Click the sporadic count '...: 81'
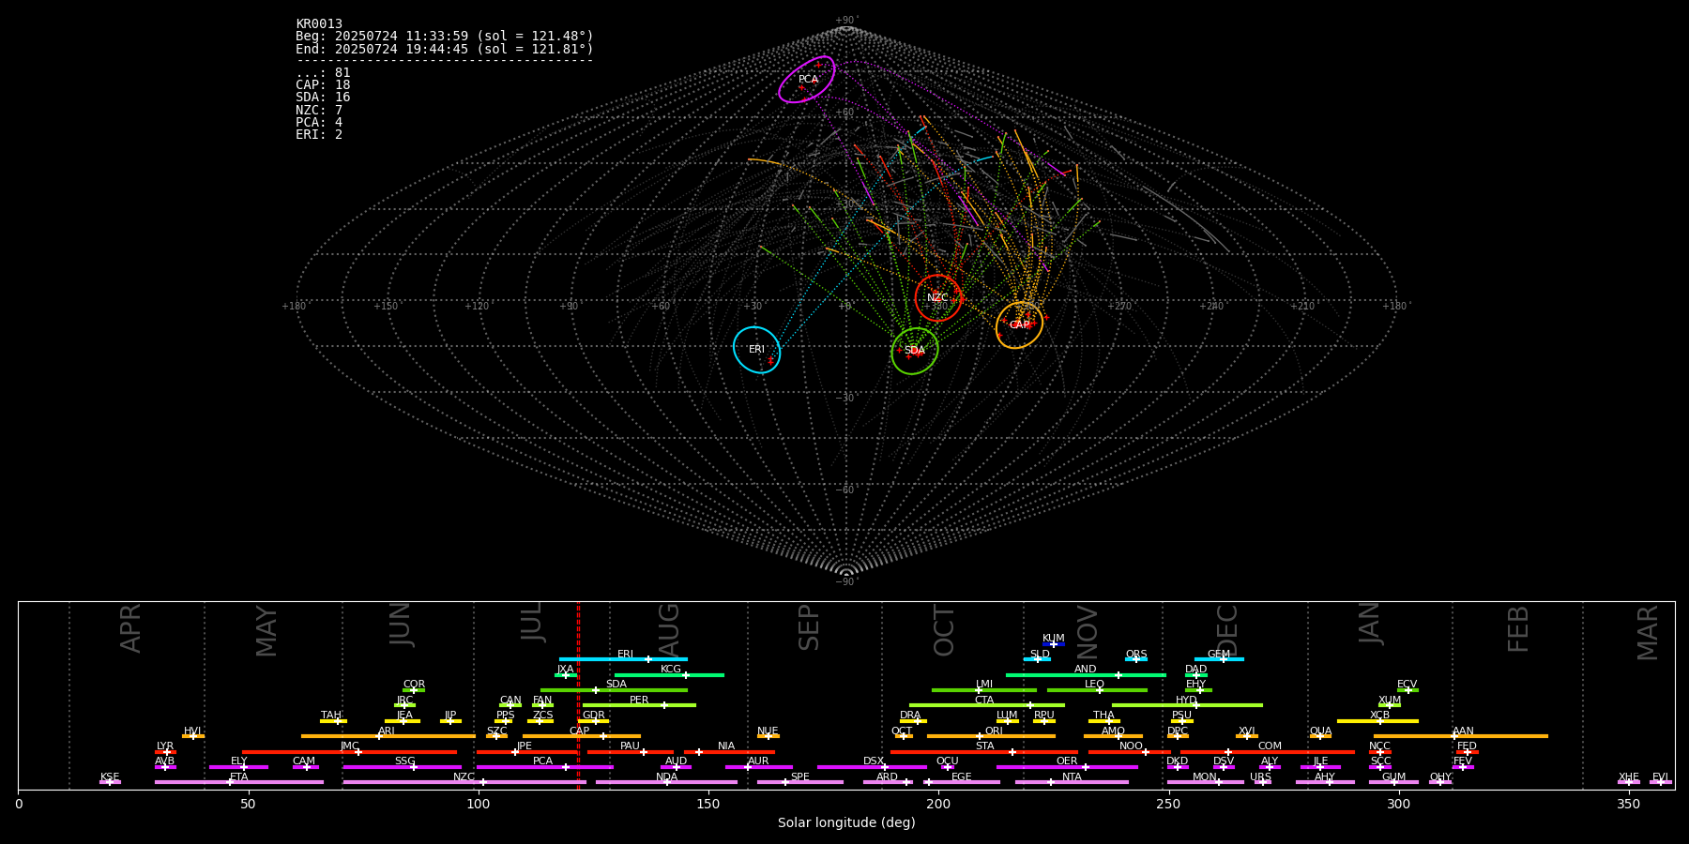This screenshot has height=844, width=1689. (x=323, y=73)
